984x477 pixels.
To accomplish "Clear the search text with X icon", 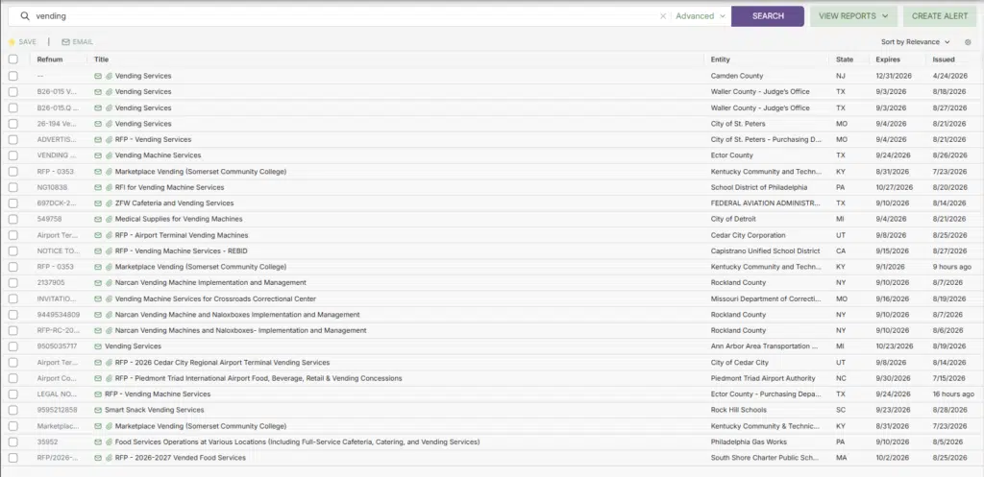I will click(x=663, y=16).
